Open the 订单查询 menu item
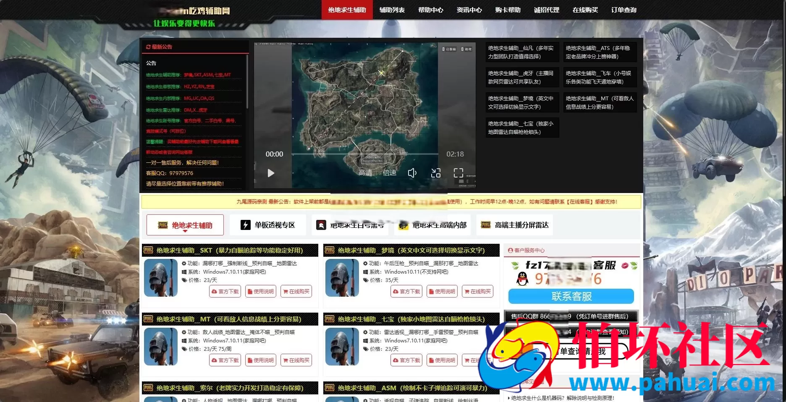This screenshot has height=402, width=786. coord(624,10)
